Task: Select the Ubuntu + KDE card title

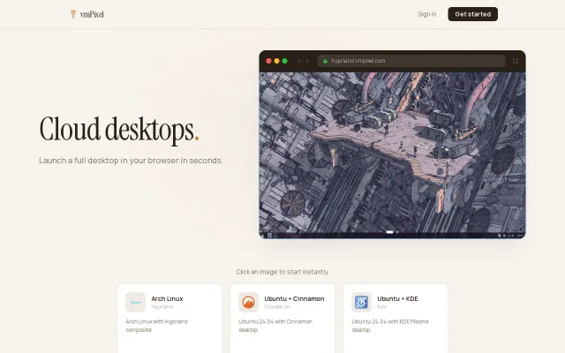Action: point(397,298)
